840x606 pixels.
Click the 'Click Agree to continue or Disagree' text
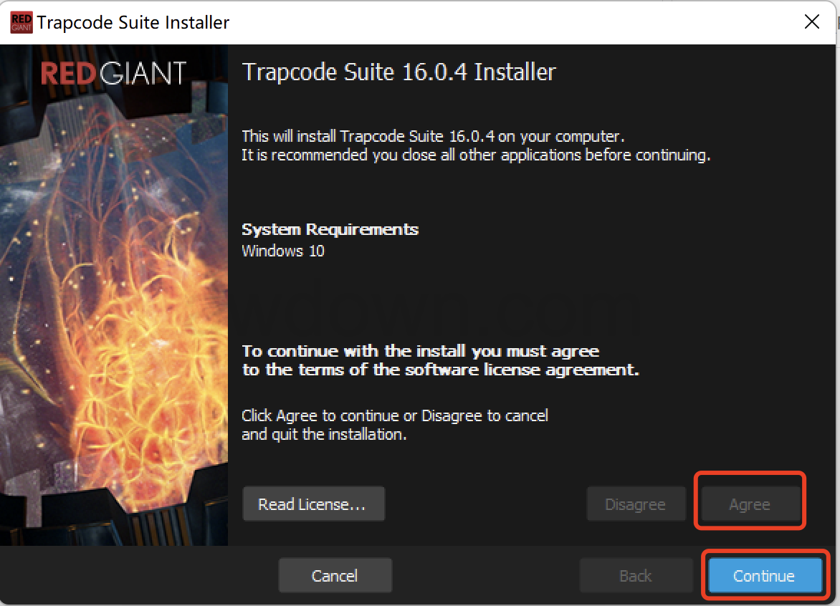394,415
